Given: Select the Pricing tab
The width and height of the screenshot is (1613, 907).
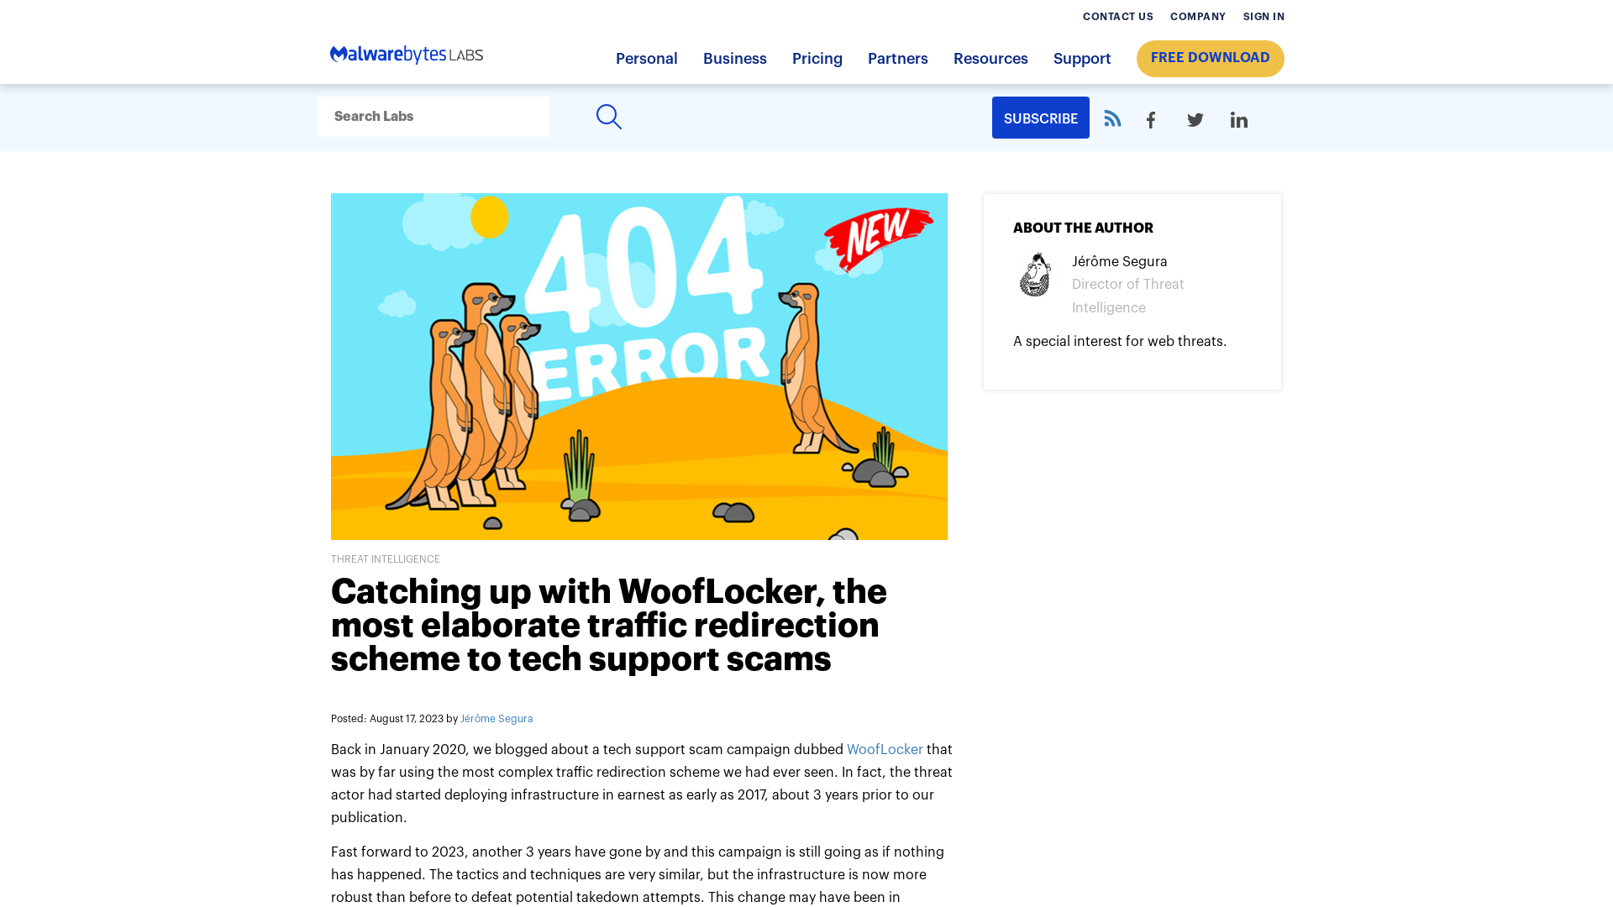Looking at the screenshot, I should 817,59.
